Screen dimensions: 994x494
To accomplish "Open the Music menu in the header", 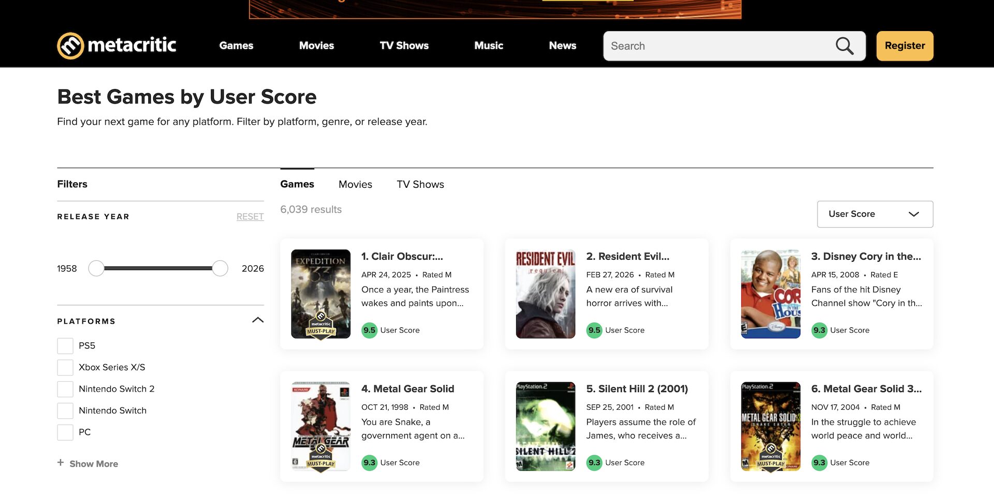I will click(x=488, y=46).
